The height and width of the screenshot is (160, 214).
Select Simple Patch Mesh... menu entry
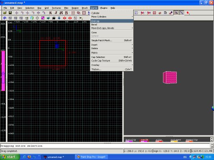[112, 40]
